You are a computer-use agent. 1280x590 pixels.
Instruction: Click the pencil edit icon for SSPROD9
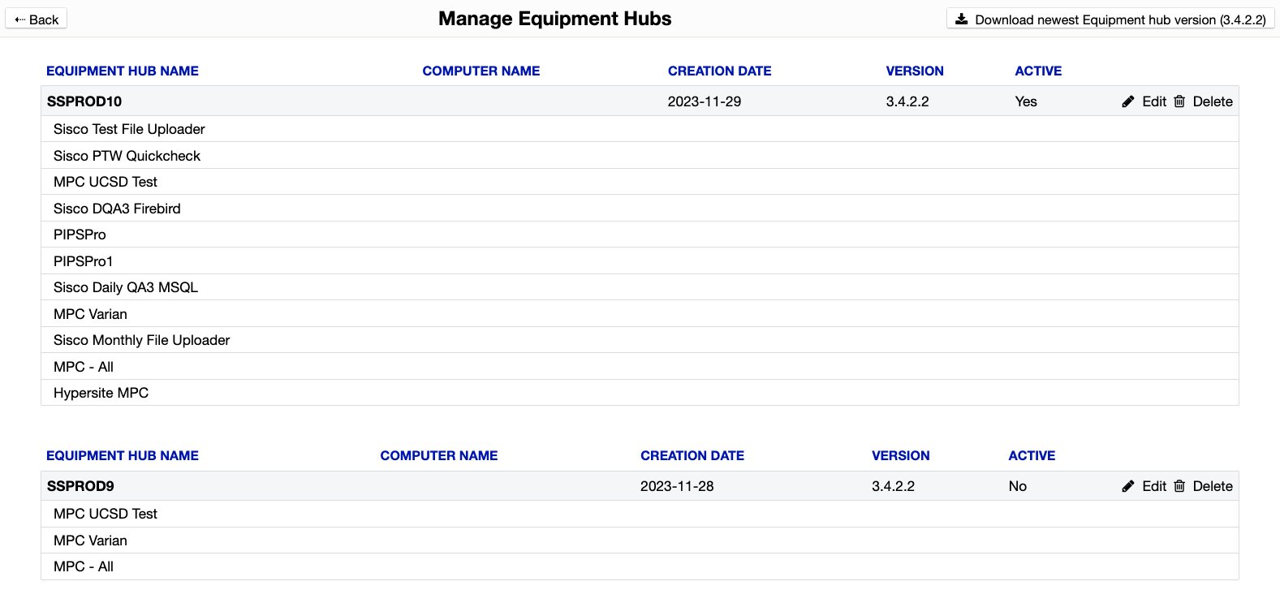coord(1128,486)
